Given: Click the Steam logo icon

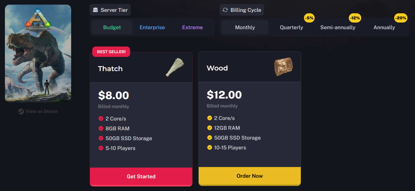Looking at the screenshot, I should click(x=21, y=112).
